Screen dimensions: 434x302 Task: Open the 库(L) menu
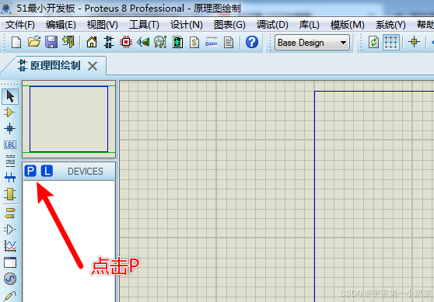pos(310,25)
